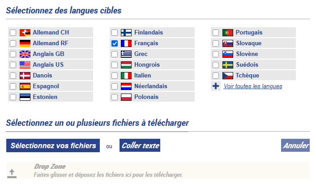Screen dimensions: 316x184
Task: Click the Swiss flag icon for Allemand CH
Action: coord(25,33)
